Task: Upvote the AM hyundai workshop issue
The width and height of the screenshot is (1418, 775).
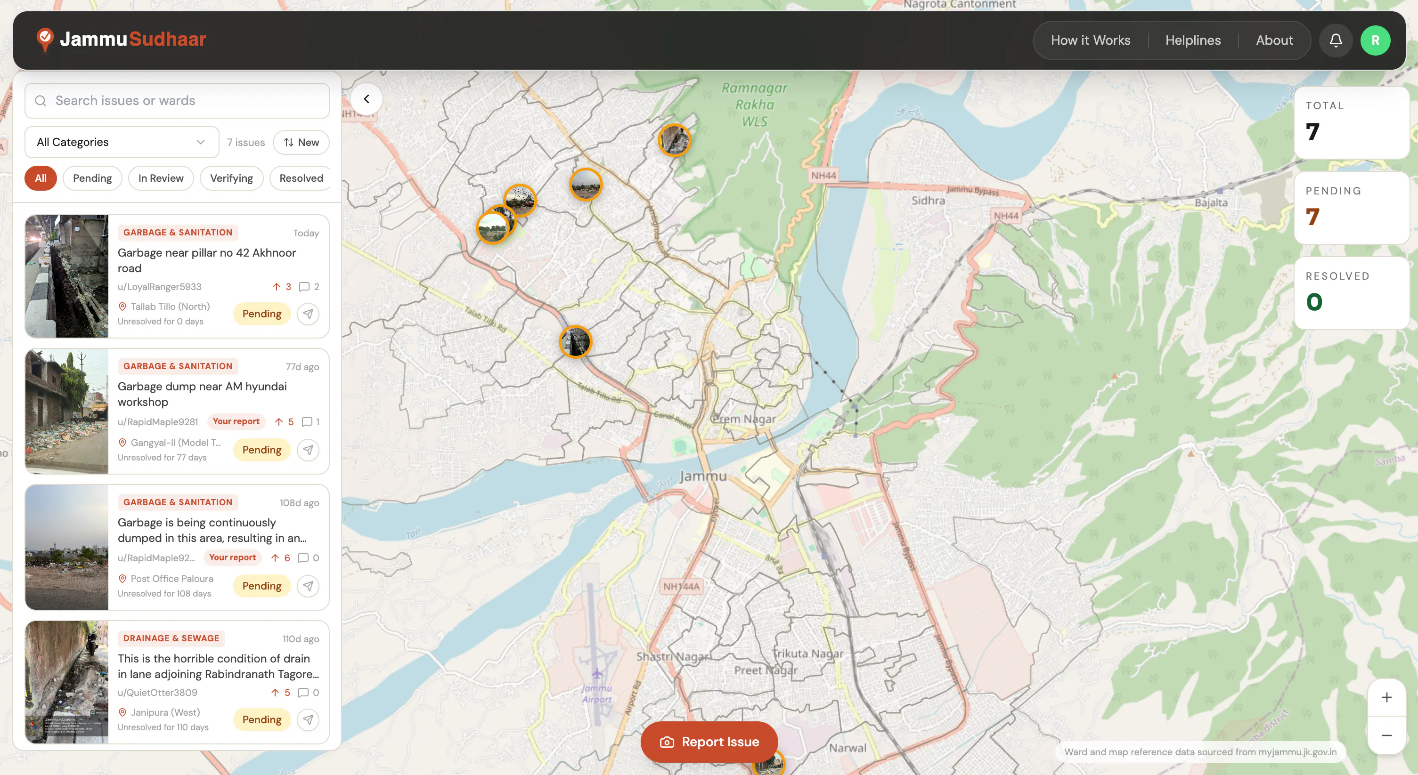Action: coord(284,422)
